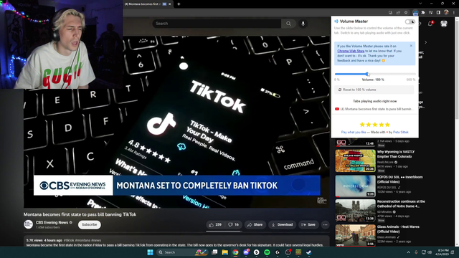The height and width of the screenshot is (258, 459).
Task: Click the share page icon in address bar
Action: pos(398,13)
